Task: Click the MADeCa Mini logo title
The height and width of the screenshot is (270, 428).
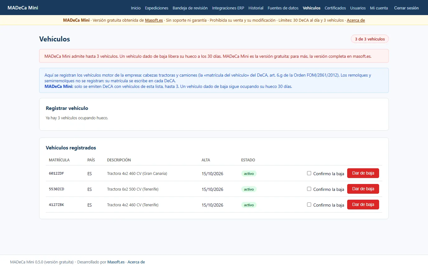Action: 23,8
